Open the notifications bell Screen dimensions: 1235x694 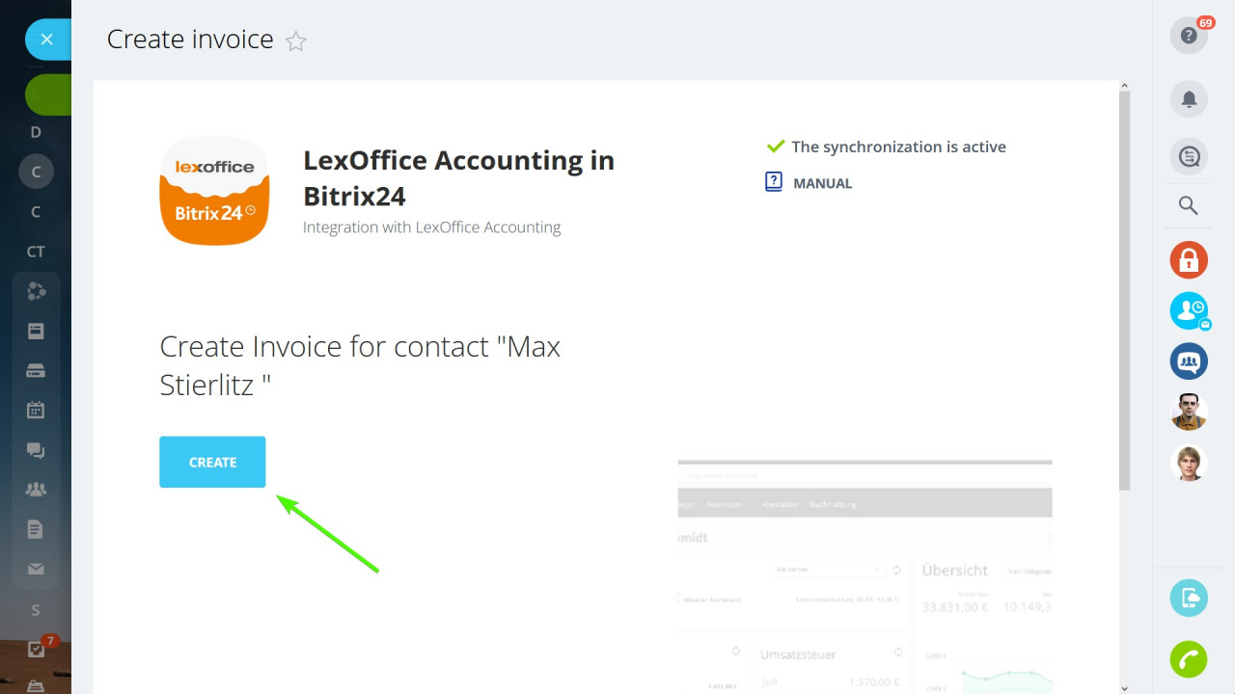click(1189, 99)
